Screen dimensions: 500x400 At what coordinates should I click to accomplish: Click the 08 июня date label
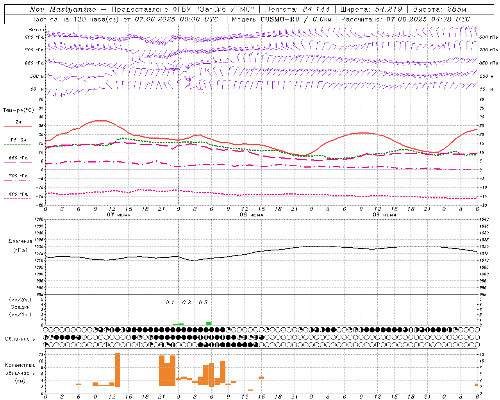click(252, 215)
